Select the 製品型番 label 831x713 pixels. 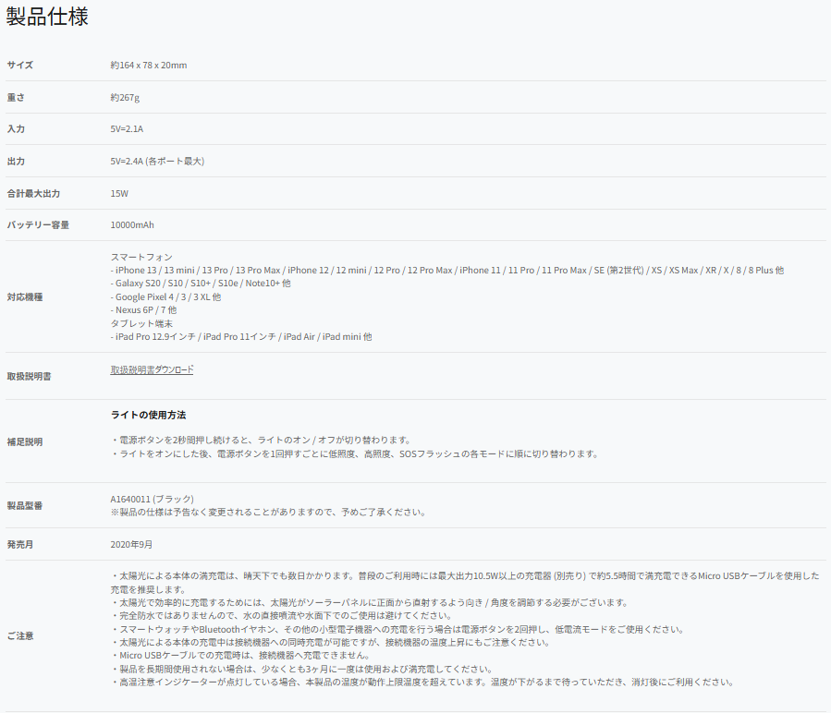(25, 506)
